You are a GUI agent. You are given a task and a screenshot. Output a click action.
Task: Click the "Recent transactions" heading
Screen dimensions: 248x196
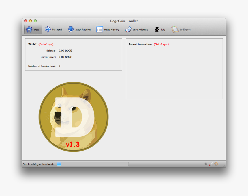(x=140, y=44)
